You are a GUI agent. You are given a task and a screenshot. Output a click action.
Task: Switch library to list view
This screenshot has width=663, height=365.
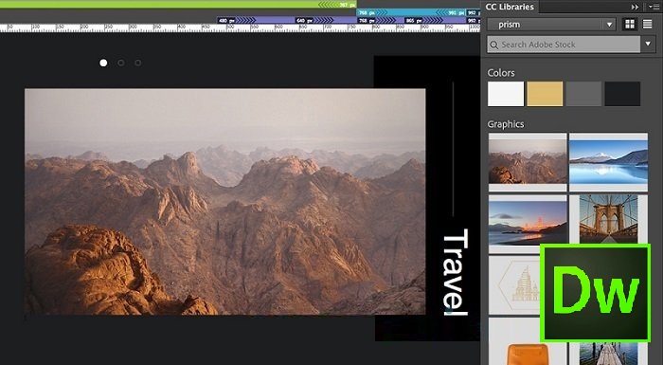pyautogui.click(x=647, y=24)
